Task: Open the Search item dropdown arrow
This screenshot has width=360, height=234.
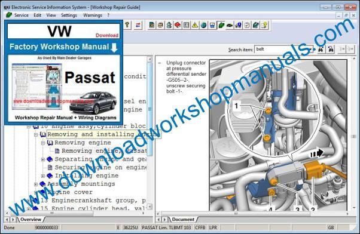Action: (x=311, y=50)
